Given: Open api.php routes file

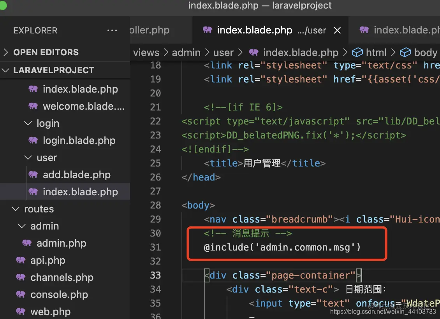Looking at the screenshot, I should [x=48, y=260].
